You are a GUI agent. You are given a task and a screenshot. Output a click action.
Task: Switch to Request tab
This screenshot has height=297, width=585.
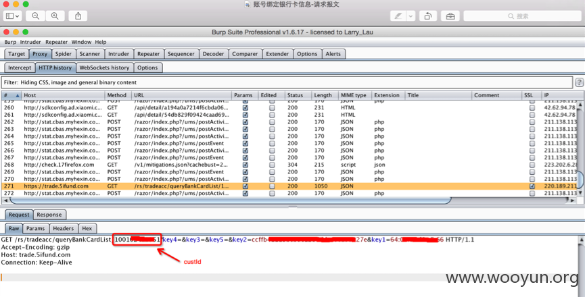19,215
